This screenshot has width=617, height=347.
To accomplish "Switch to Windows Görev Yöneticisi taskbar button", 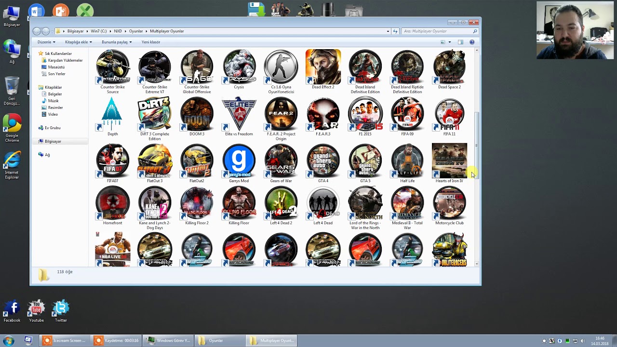I will (x=169, y=340).
